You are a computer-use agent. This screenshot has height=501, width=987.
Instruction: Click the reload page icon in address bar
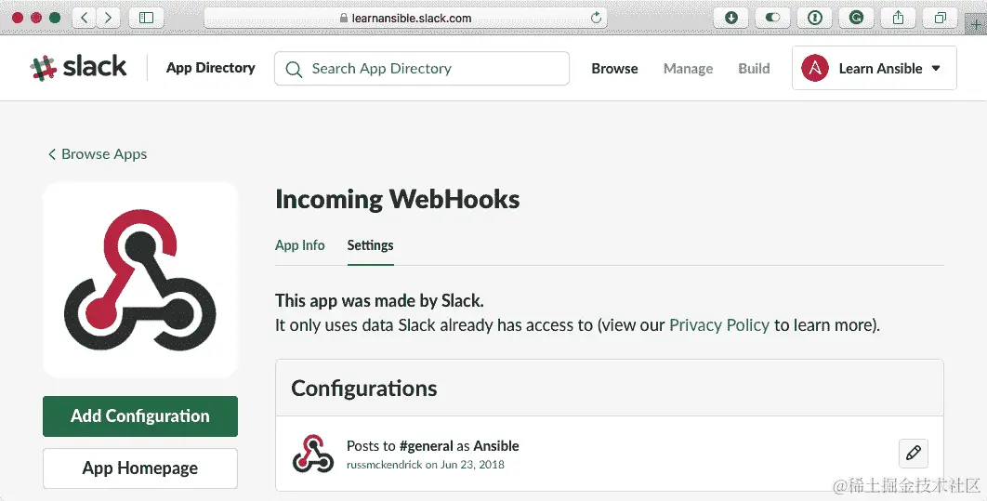coord(596,18)
